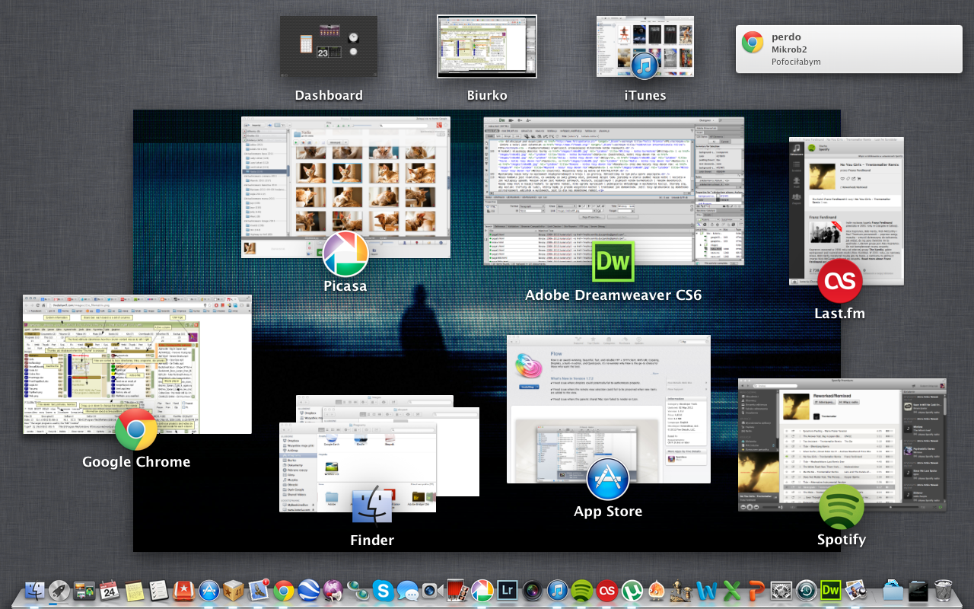The image size is (974, 609).
Task: Click the large Chrome badge on its window
Action: pos(136,430)
